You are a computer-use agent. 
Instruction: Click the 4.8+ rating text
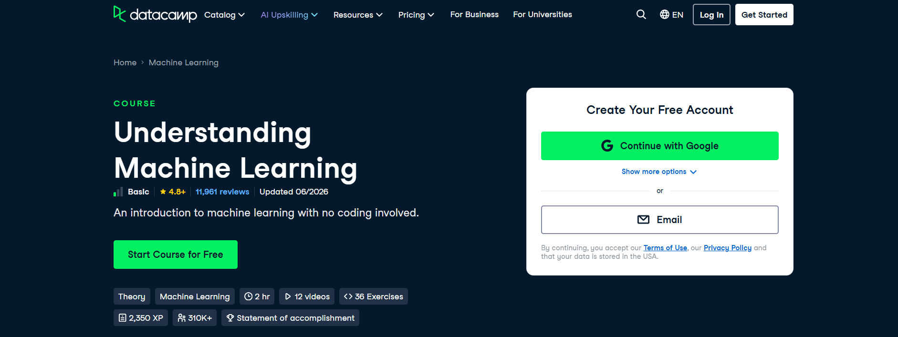coord(177,192)
